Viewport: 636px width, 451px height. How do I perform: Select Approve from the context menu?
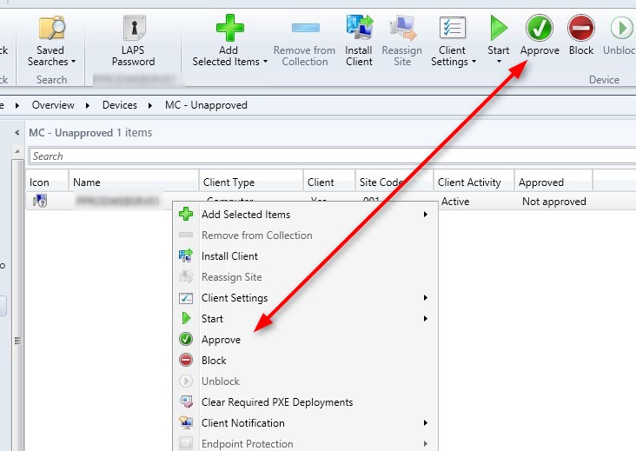point(221,340)
